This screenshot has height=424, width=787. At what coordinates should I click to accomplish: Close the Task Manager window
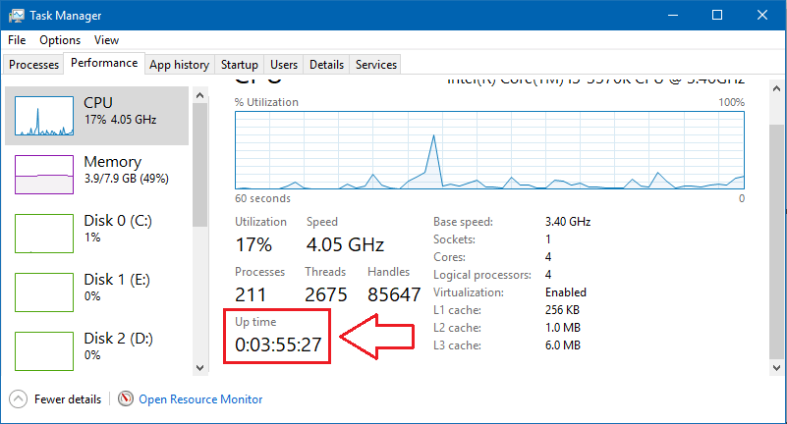pyautogui.click(x=761, y=15)
